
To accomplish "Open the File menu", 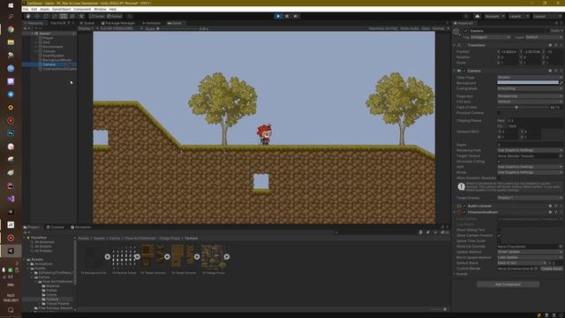I will click(x=26, y=9).
